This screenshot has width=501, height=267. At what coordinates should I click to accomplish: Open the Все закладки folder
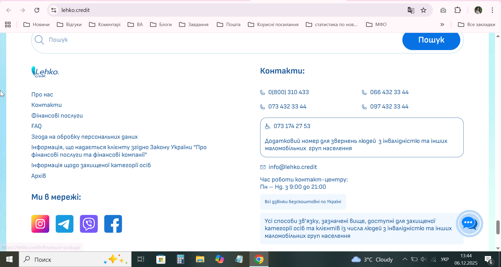point(476,25)
